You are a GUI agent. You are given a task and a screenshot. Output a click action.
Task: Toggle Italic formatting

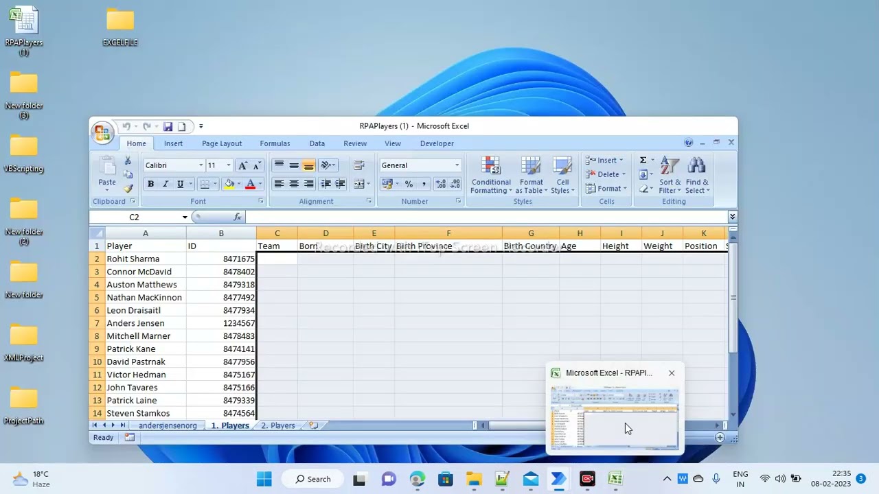(x=165, y=184)
